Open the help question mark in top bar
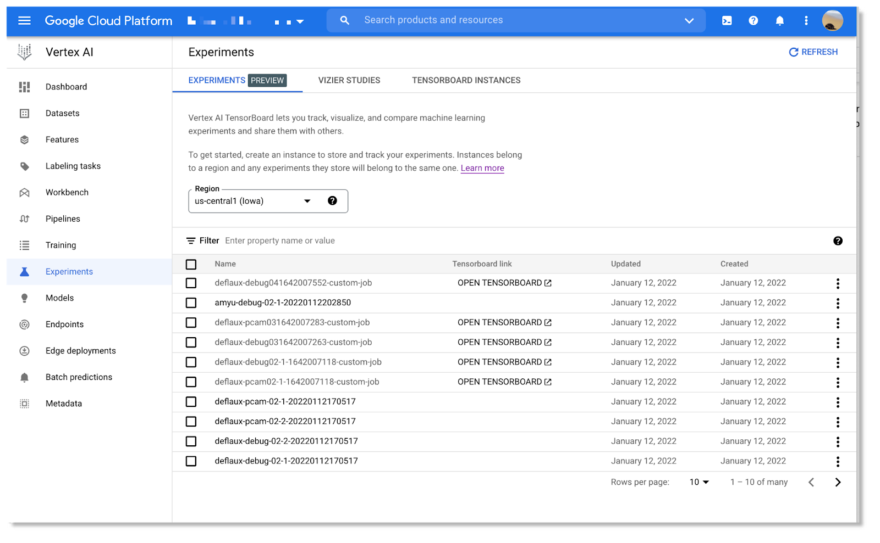This screenshot has width=880, height=543. 753,21
